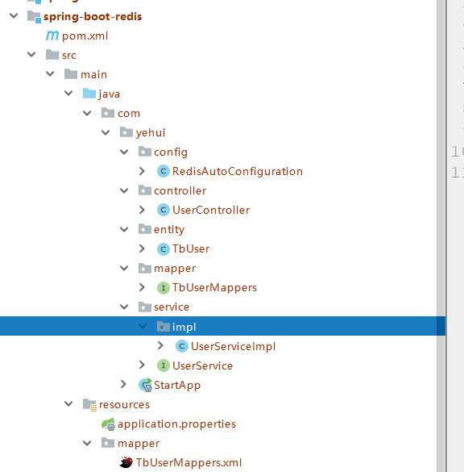The height and width of the screenshot is (472, 464).
Task: Select the application.properties file name
Action: click(176, 424)
